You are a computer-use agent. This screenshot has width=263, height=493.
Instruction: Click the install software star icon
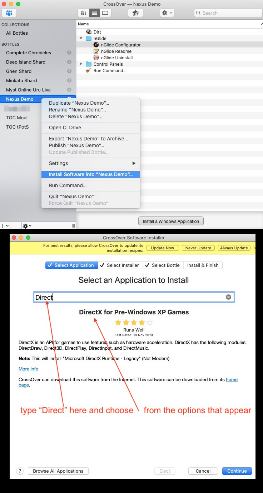coord(135,13)
